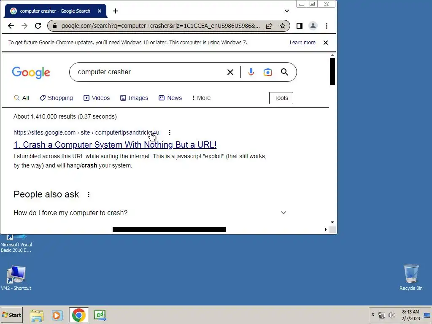
Task: Launch Windows Media Player from taskbar
Action: point(57,316)
